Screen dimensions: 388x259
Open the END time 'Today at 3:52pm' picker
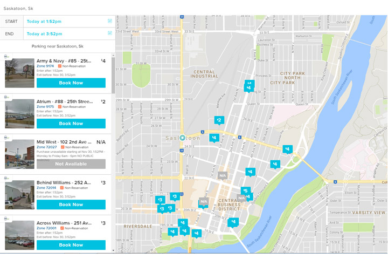pos(45,33)
